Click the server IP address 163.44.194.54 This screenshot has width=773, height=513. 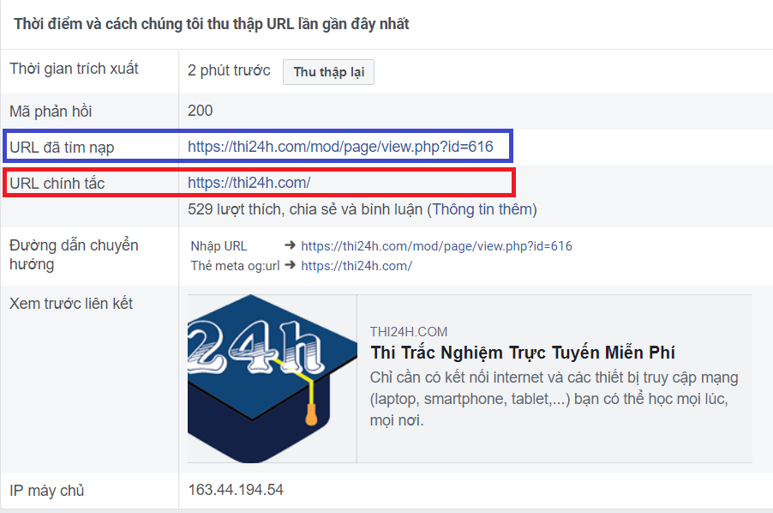(236, 490)
